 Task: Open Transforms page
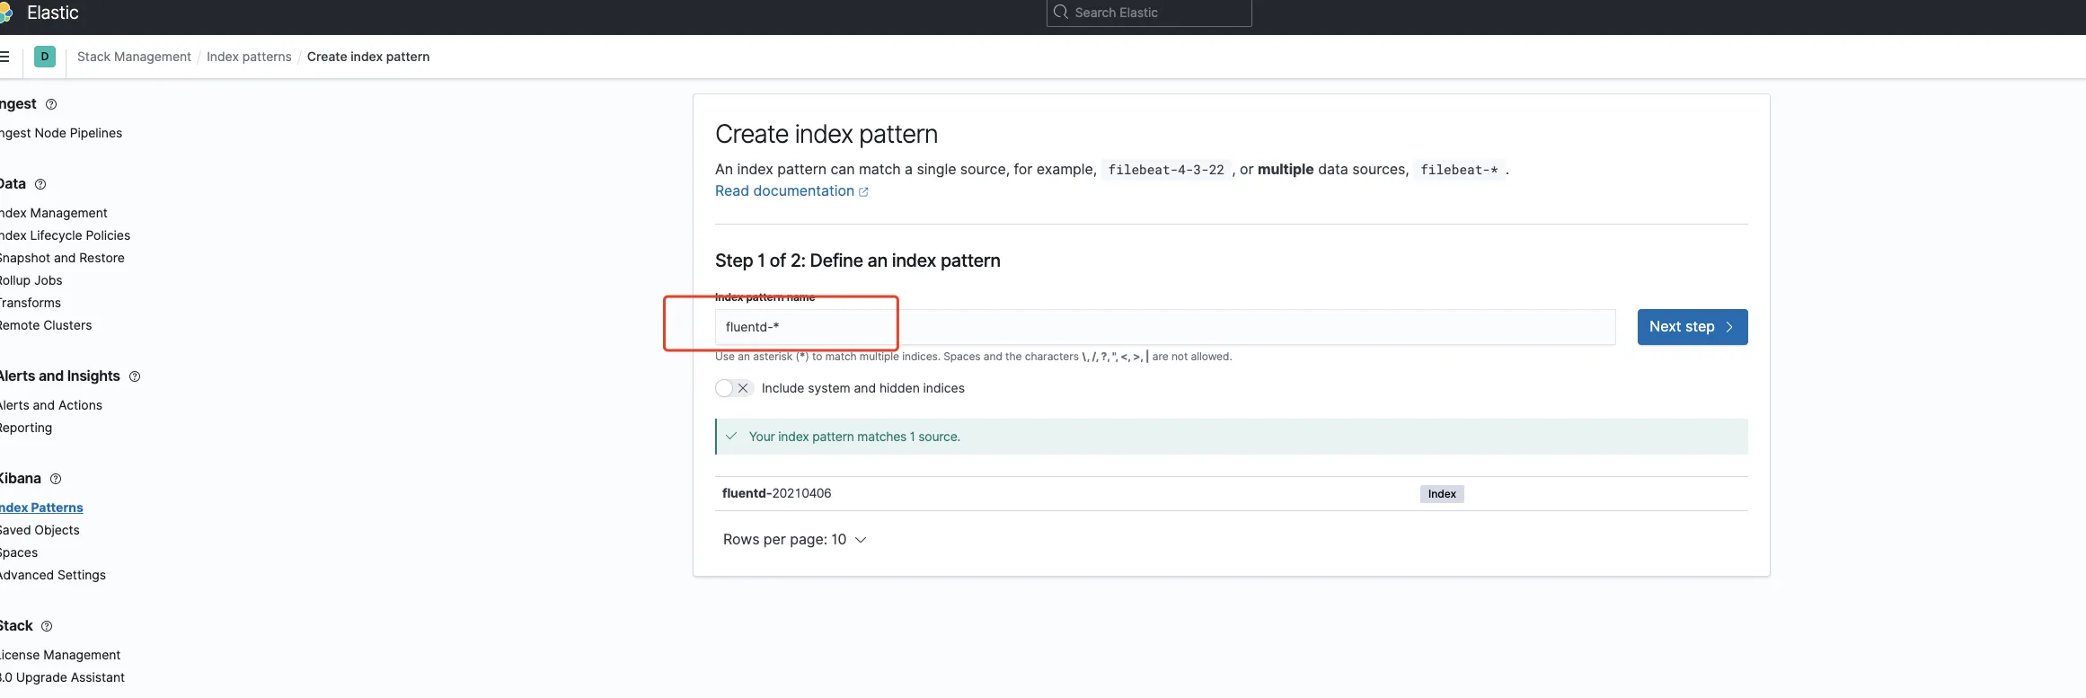tap(31, 303)
